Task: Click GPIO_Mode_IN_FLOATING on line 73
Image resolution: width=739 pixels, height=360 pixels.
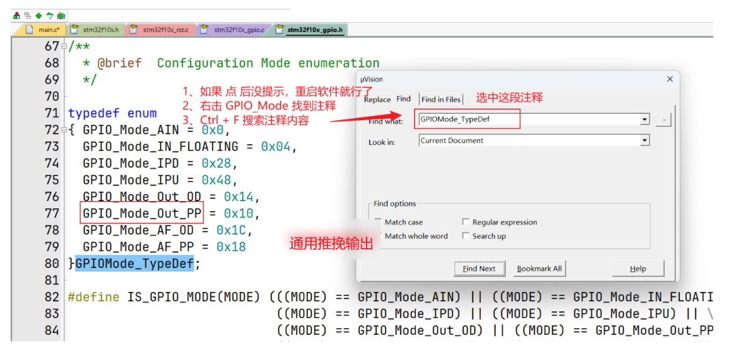Action: coord(160,147)
